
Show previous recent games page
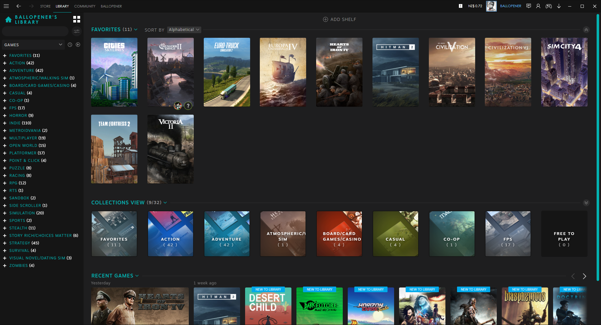[x=573, y=276]
